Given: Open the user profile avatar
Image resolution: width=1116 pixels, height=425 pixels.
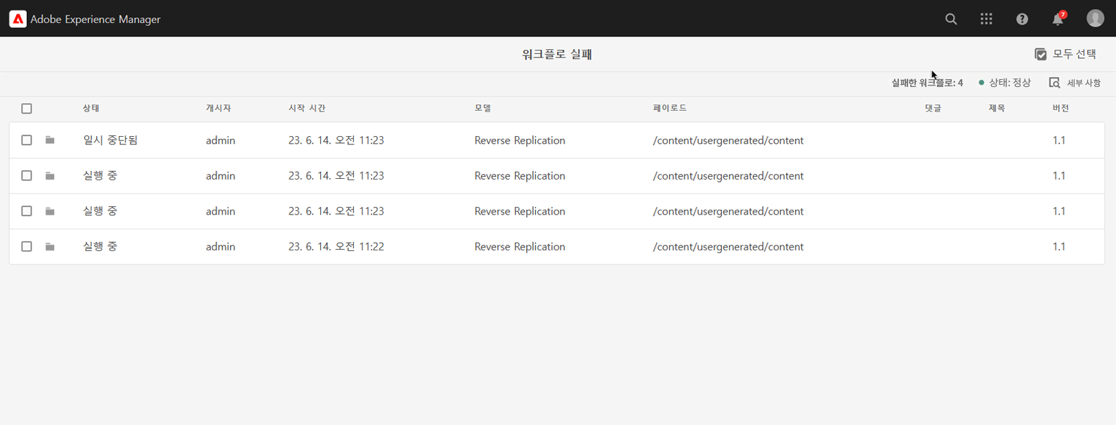Looking at the screenshot, I should (1095, 18).
